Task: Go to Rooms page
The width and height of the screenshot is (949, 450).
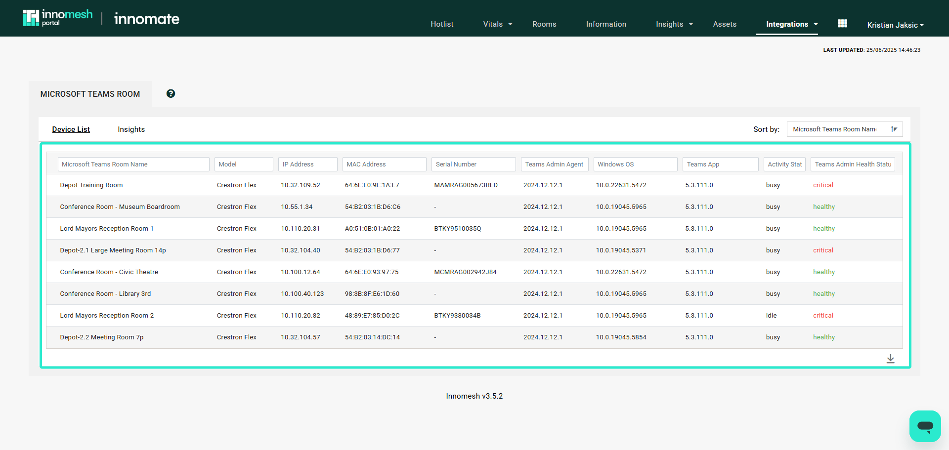Action: click(544, 24)
